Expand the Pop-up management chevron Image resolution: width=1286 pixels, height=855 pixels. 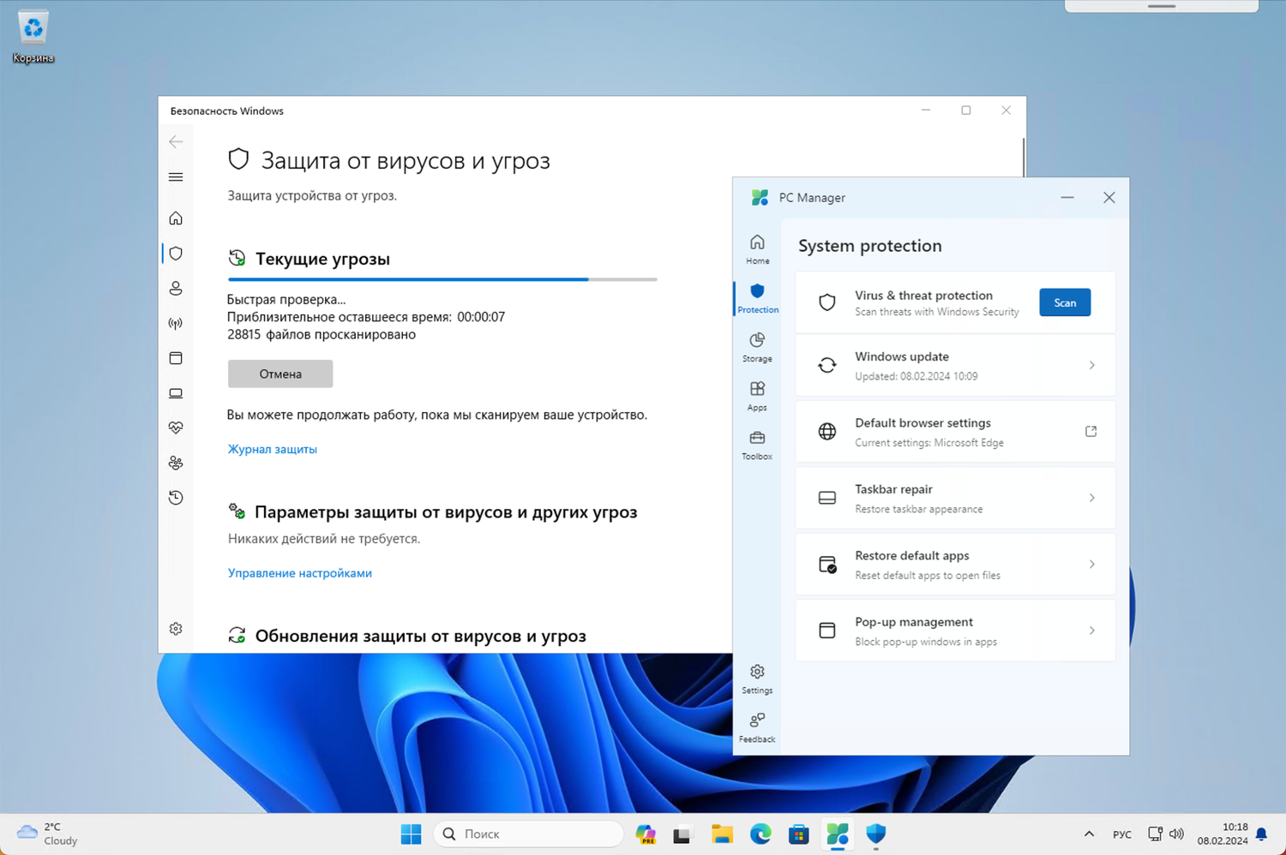[x=1092, y=631]
